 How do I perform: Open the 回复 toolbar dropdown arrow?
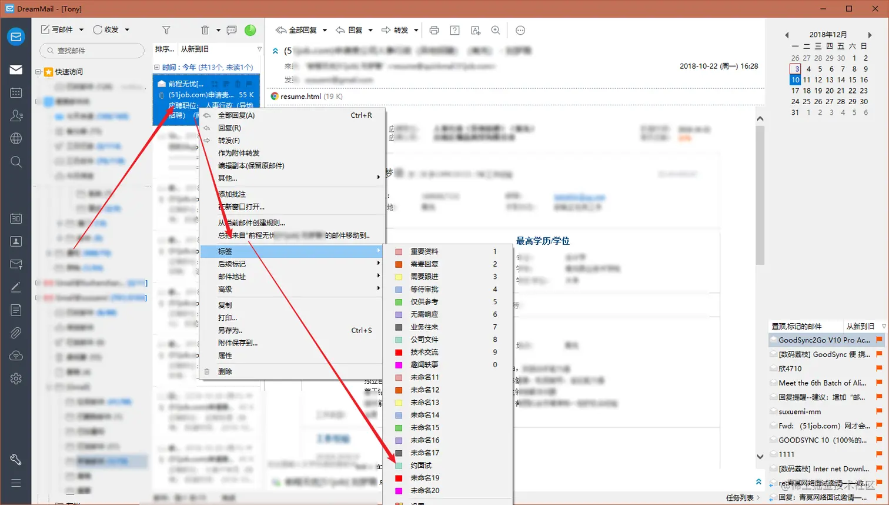[x=370, y=30]
